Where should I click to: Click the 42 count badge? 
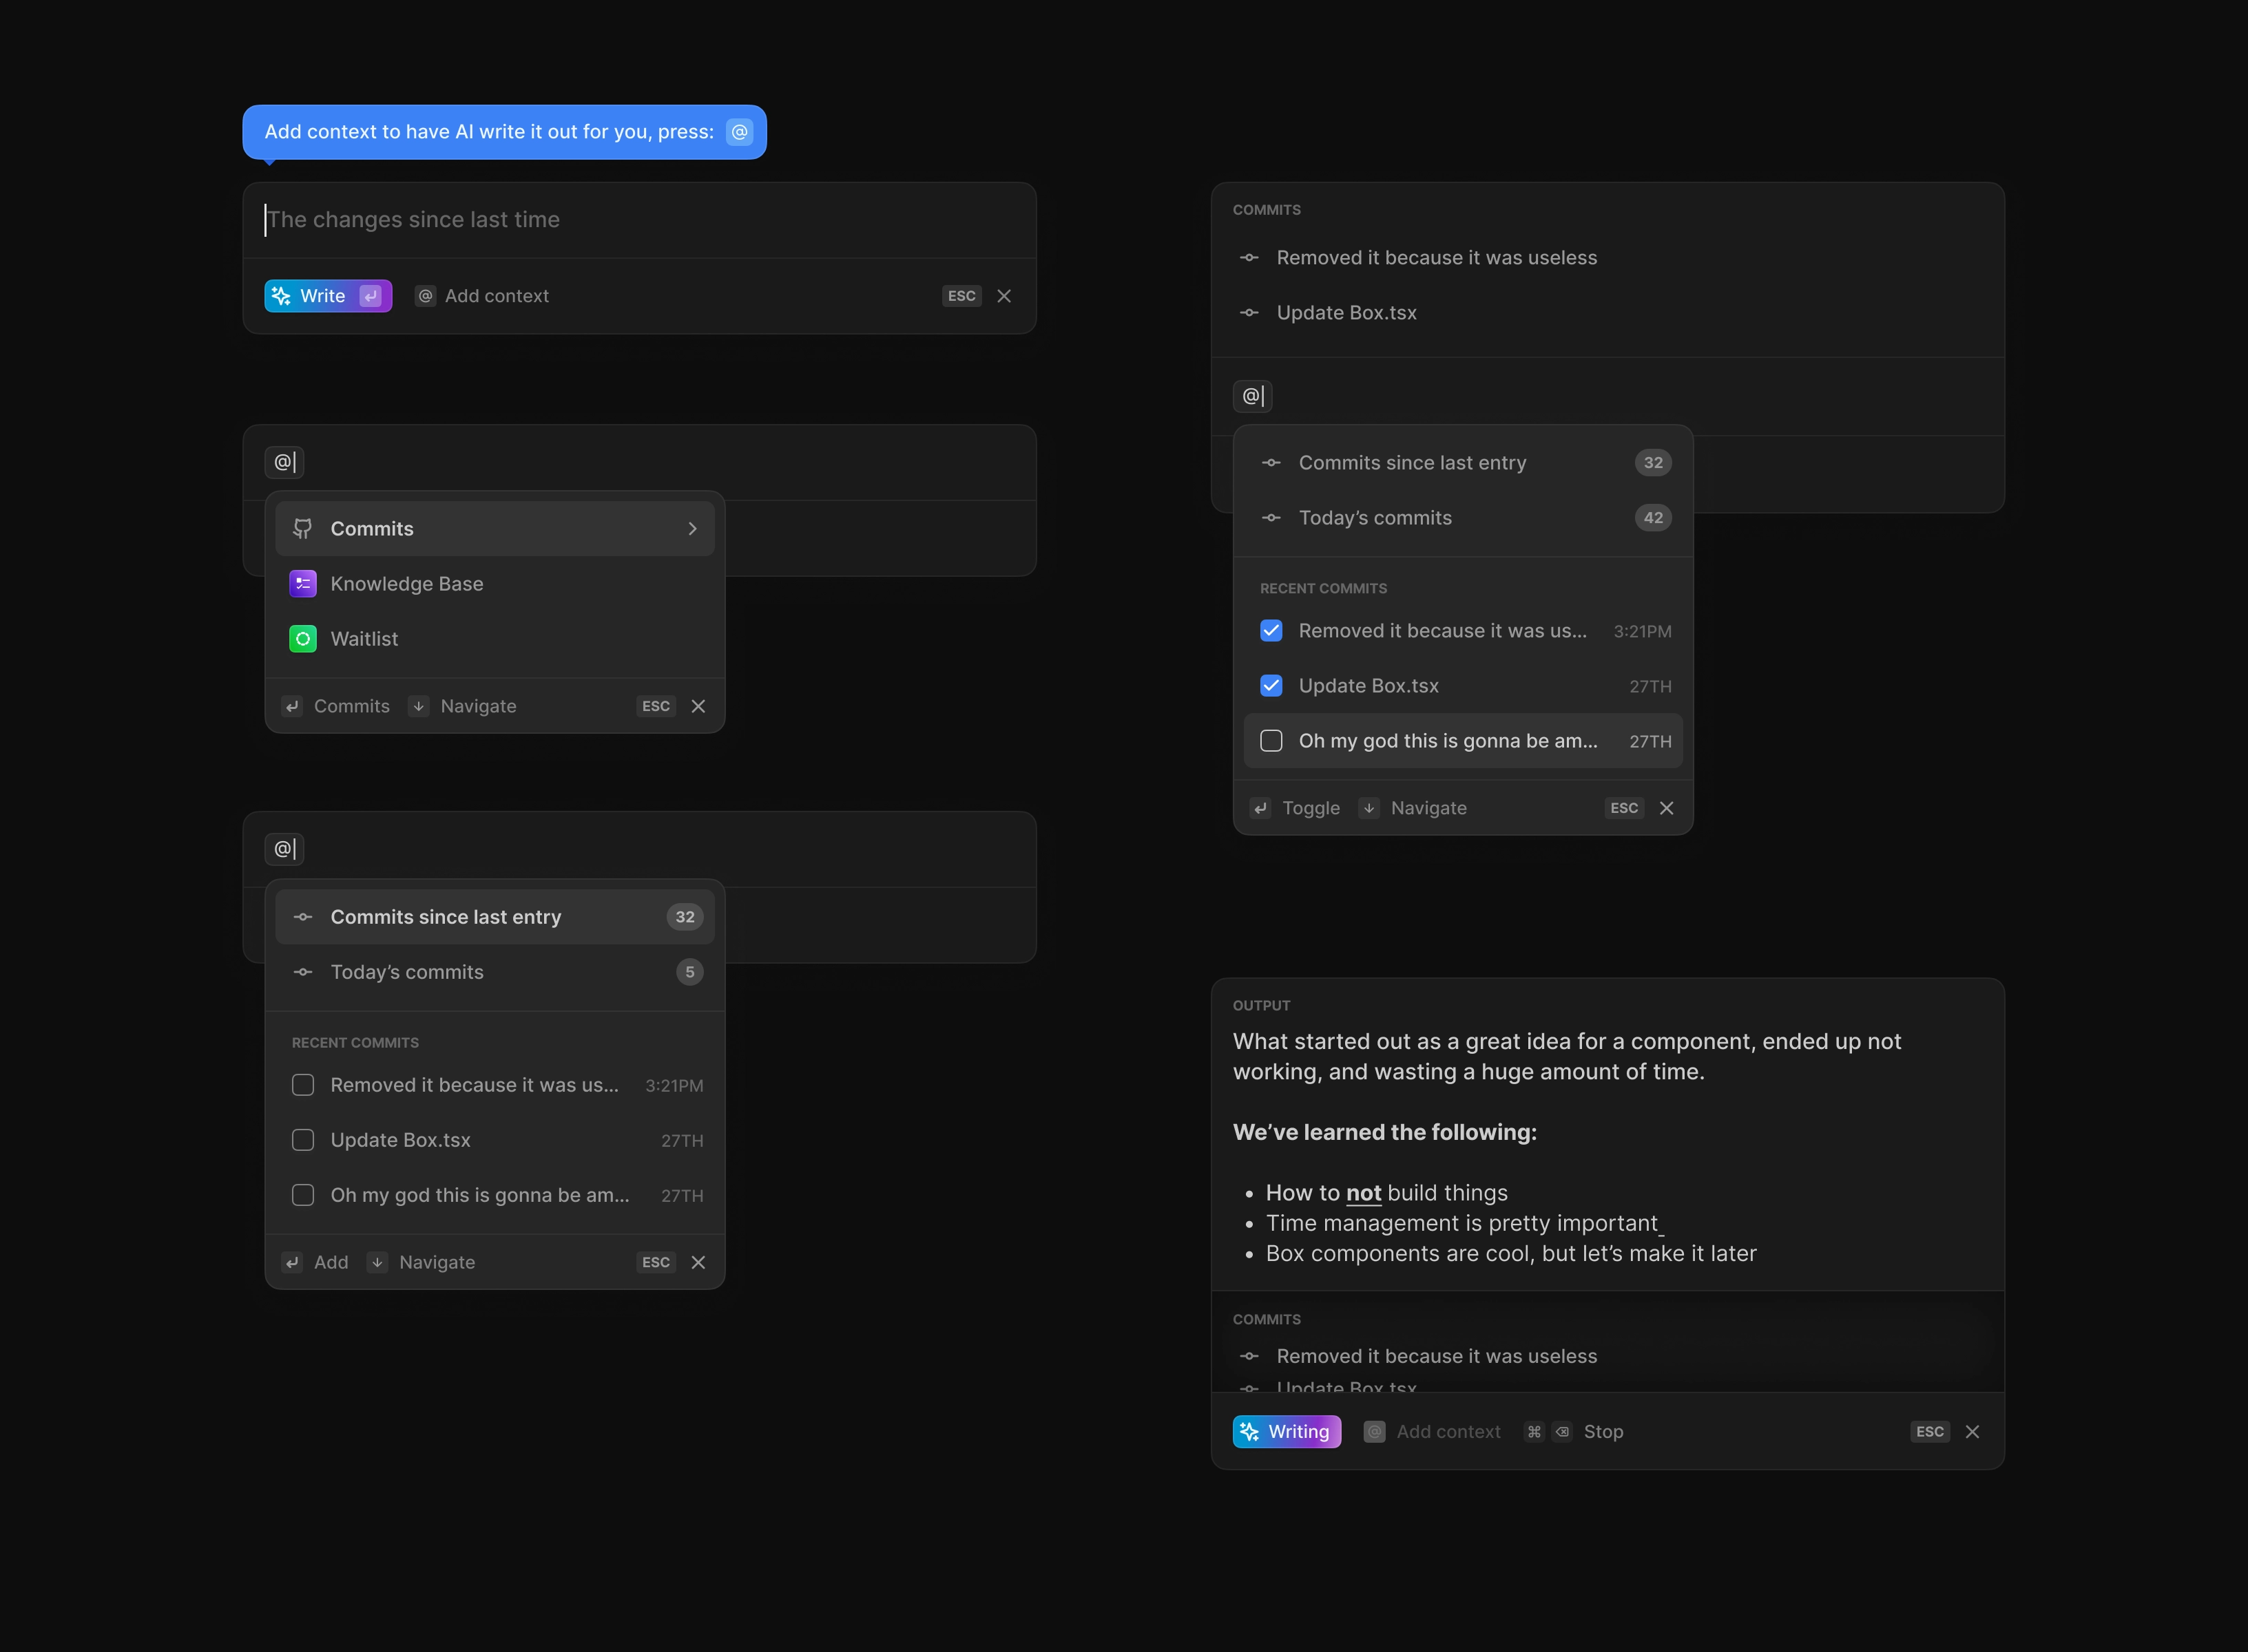pyautogui.click(x=1653, y=518)
